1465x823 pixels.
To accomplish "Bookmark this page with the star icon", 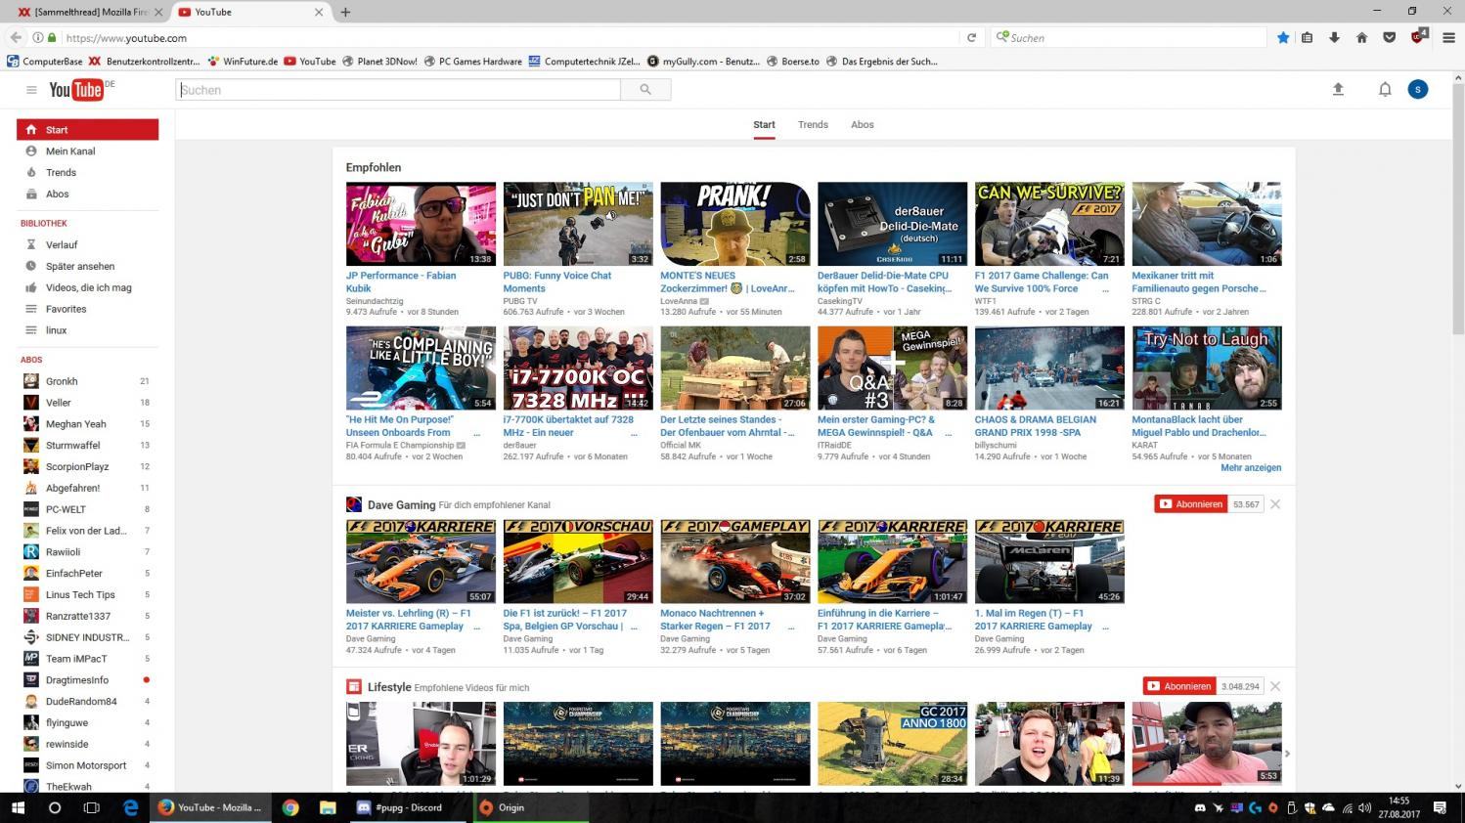I will point(1283,38).
